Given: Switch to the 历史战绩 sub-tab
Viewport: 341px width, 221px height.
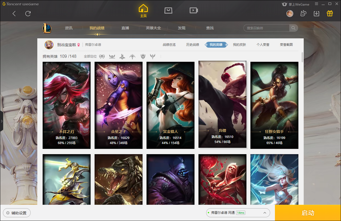Looking at the screenshot, I should [x=193, y=45].
